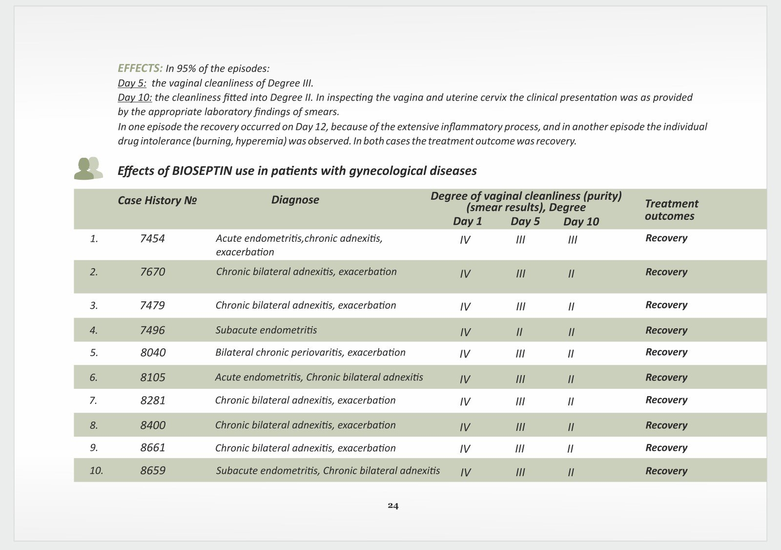Click the two-person patients icon
781x550 pixels.
tap(88, 168)
